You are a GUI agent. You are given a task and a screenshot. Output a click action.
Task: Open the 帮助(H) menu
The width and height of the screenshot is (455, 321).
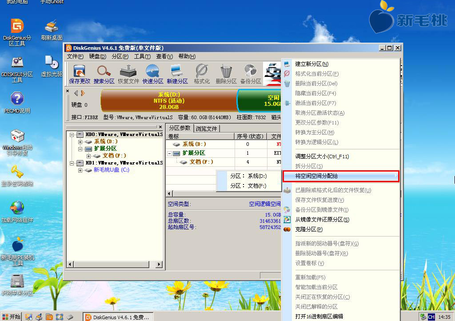tap(187, 56)
